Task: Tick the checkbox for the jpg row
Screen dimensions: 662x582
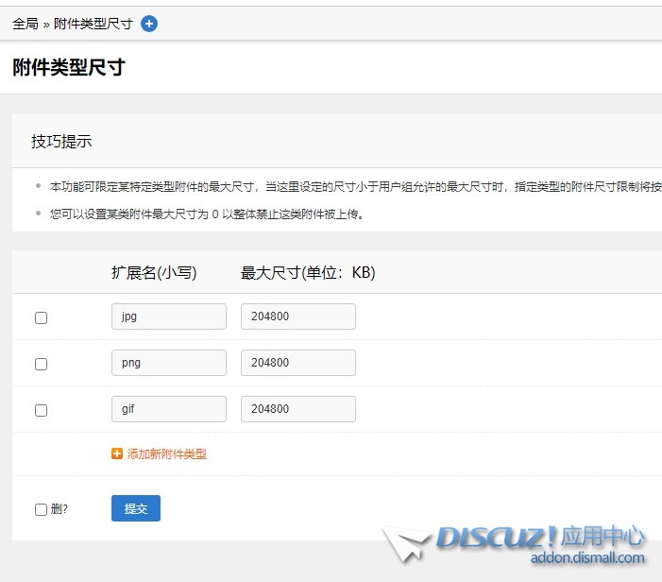Action: [41, 317]
